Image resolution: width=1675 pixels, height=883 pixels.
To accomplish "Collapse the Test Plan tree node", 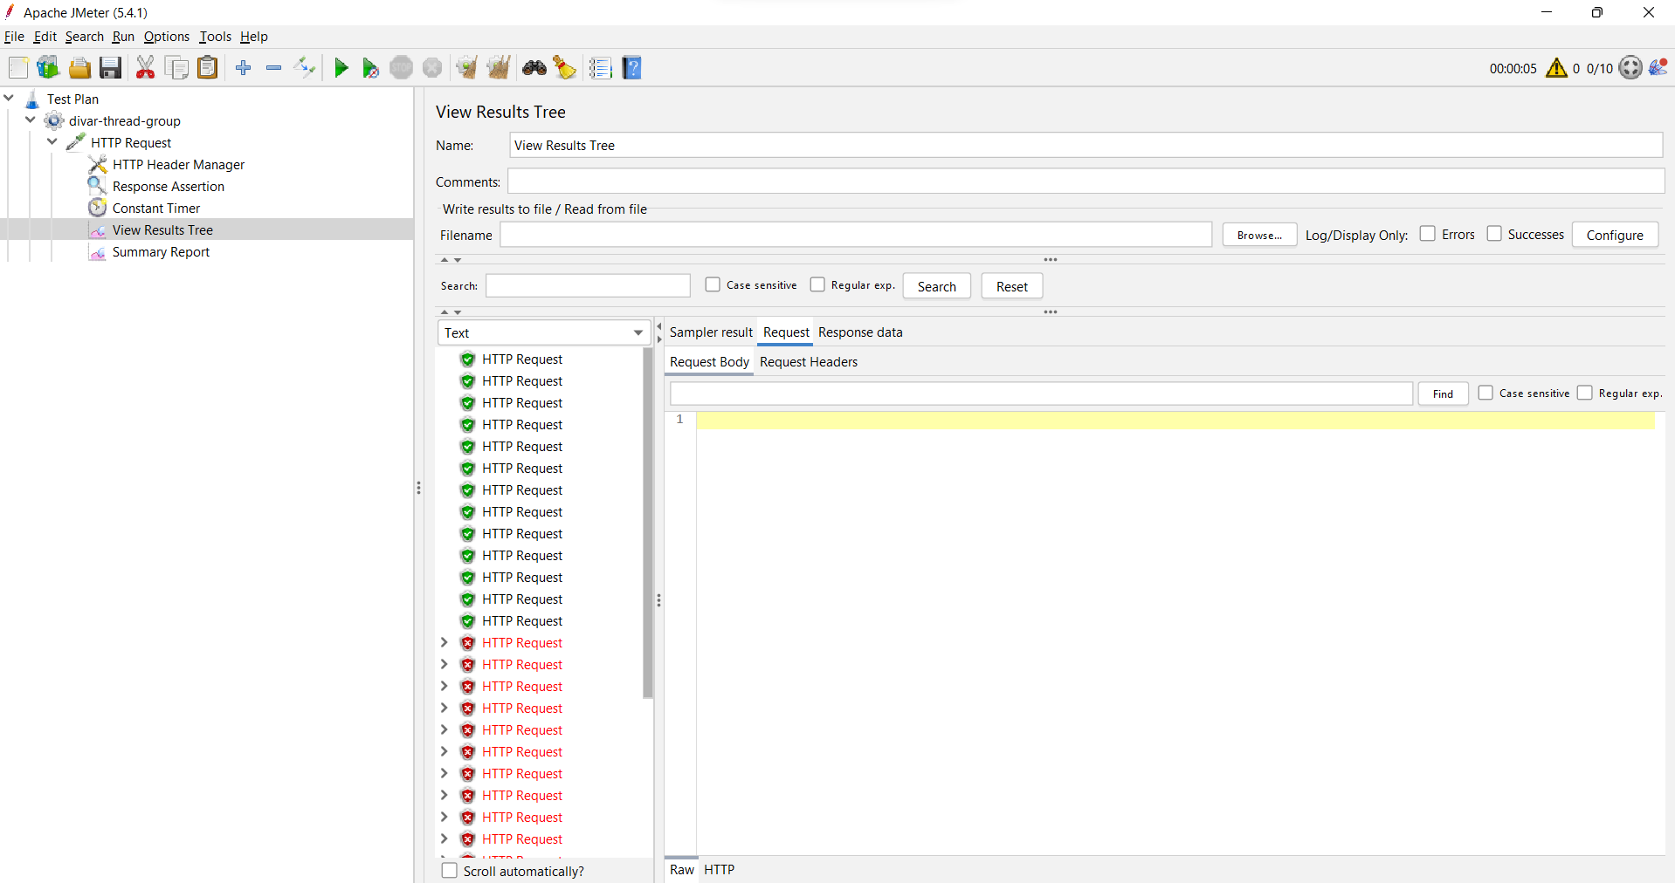I will tap(9, 99).
